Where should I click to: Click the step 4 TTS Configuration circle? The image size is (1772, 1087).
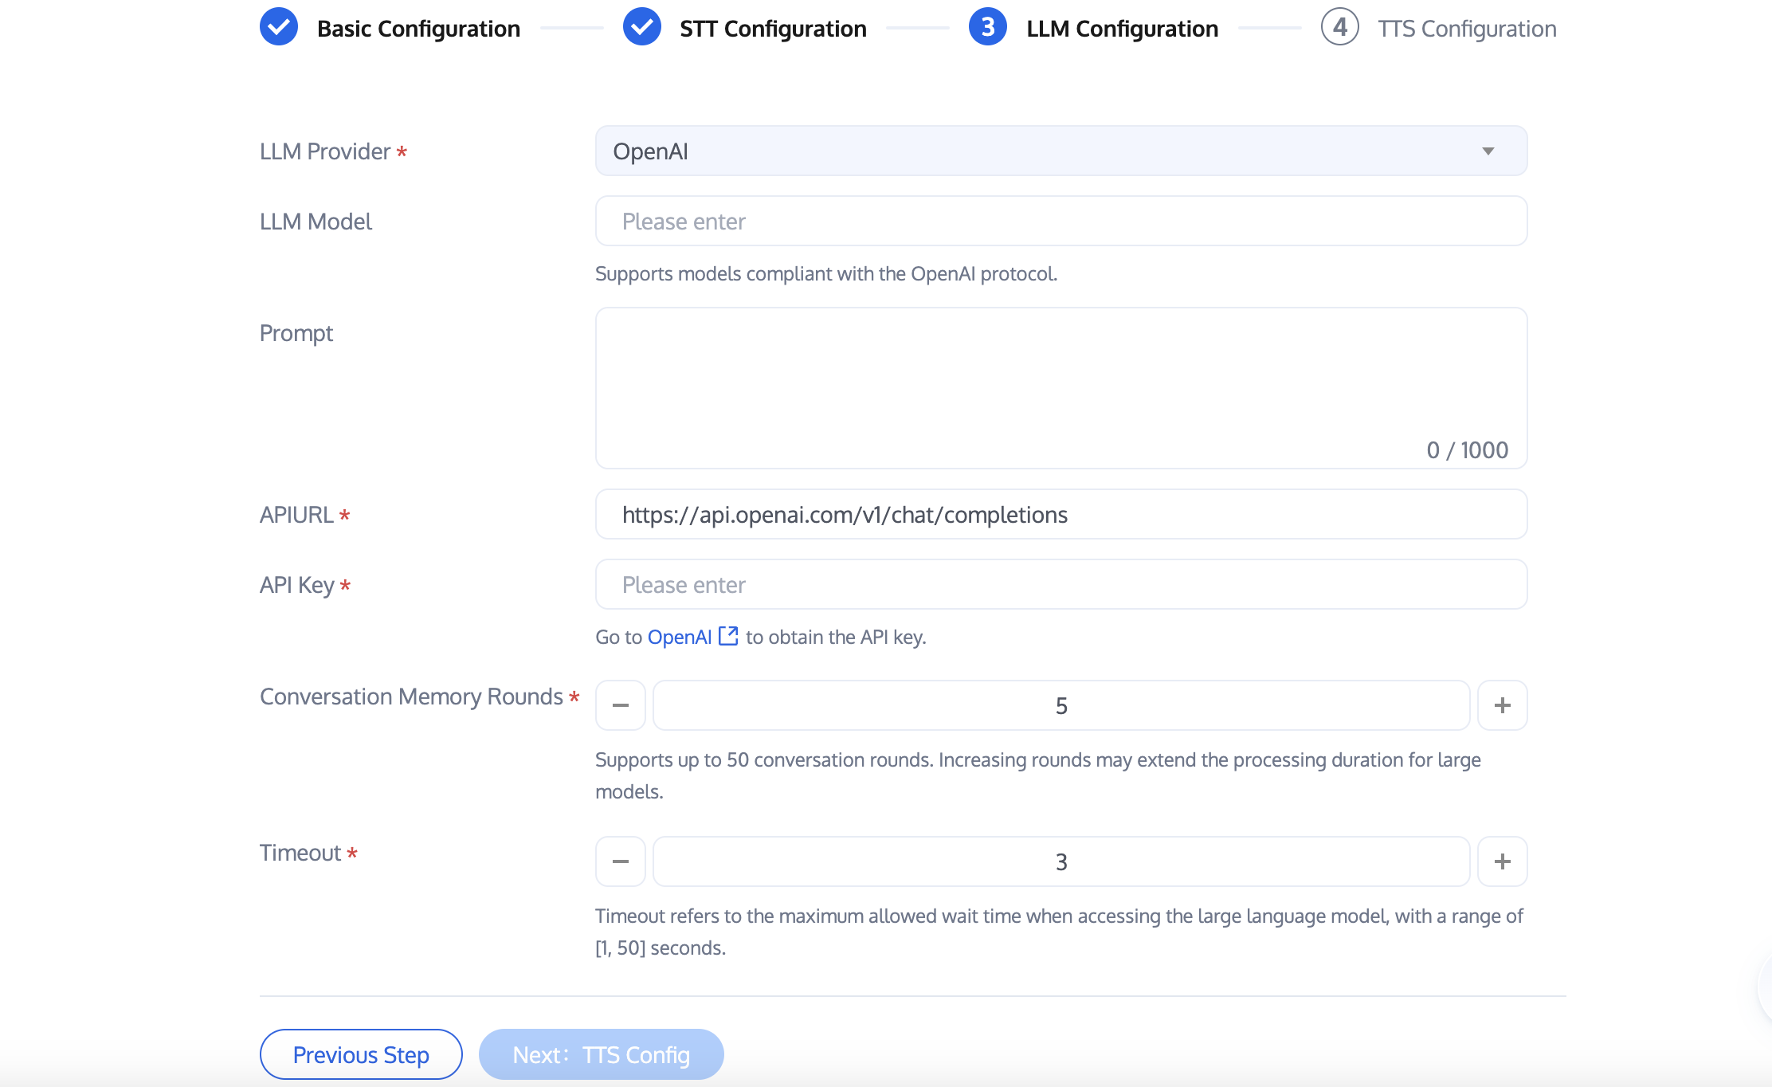pos(1339,28)
